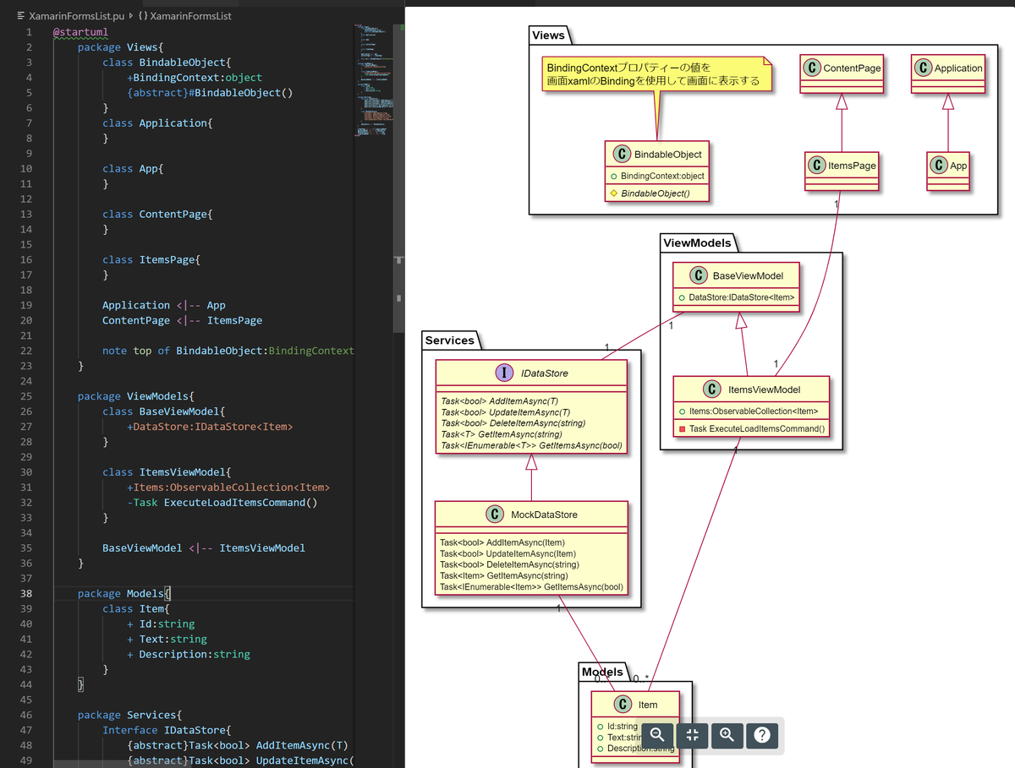This screenshot has height=768, width=1015.
Task: Click 'package ViewModels{' code line
Action: click(136, 396)
